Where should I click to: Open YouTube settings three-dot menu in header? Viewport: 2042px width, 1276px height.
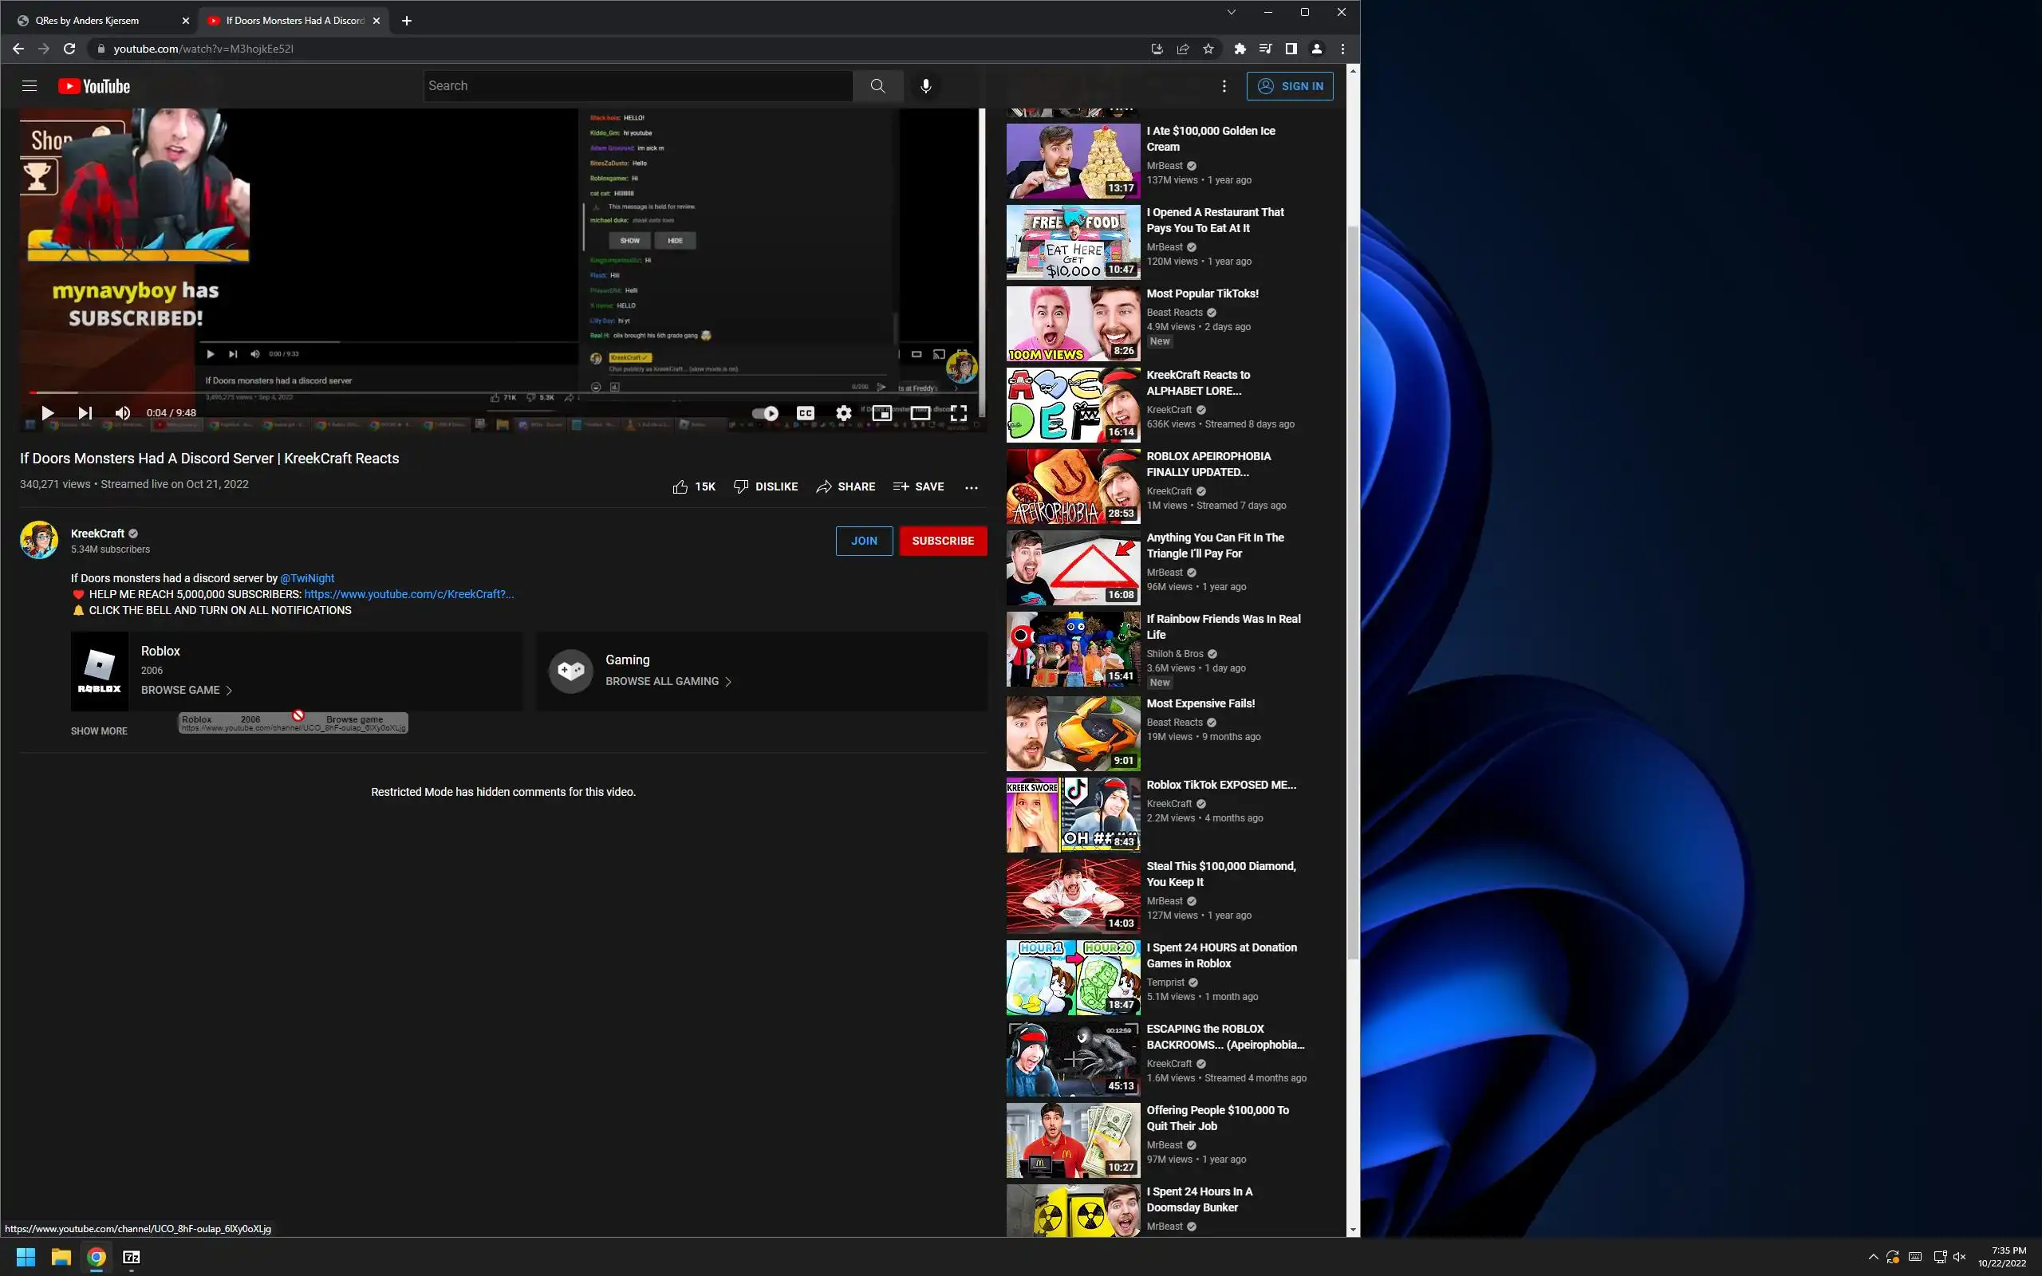pyautogui.click(x=1224, y=86)
